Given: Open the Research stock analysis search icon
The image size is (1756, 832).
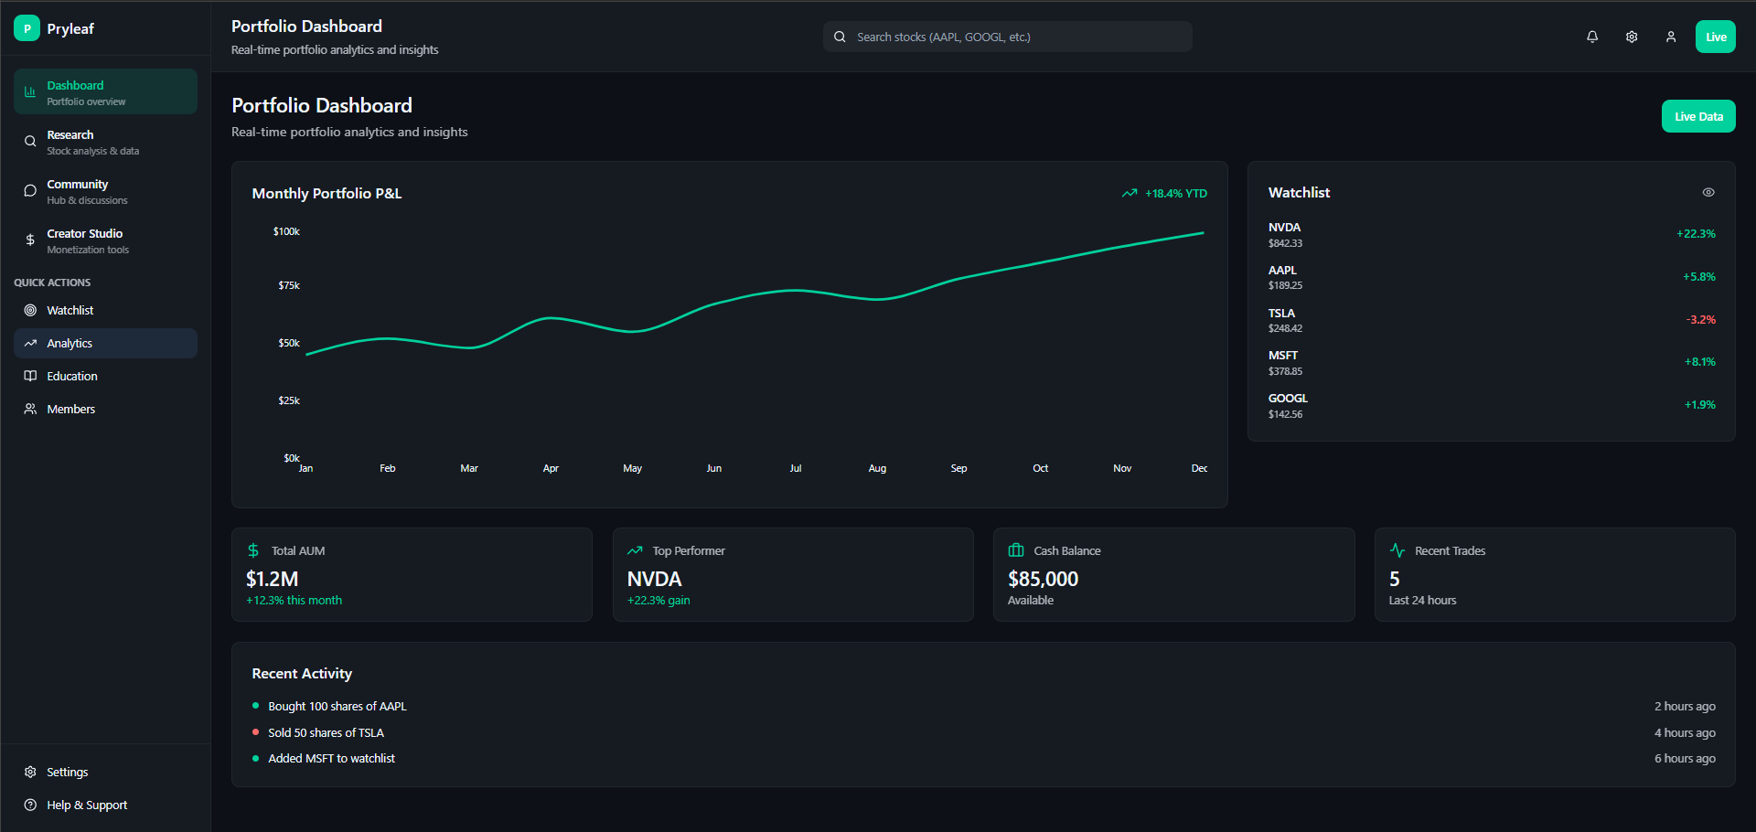Looking at the screenshot, I should tap(30, 142).
